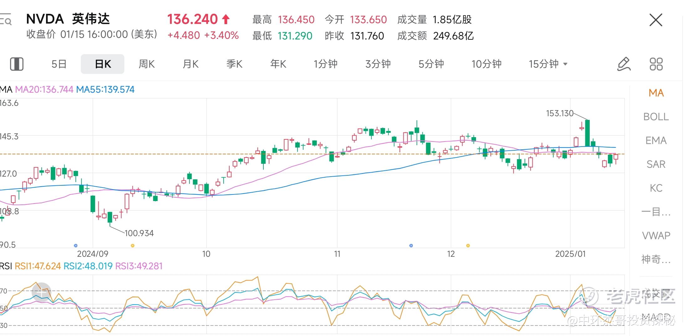This screenshot has width=689, height=336.
Task: Click the 成交额 249.68亿 value
Action: [453, 36]
